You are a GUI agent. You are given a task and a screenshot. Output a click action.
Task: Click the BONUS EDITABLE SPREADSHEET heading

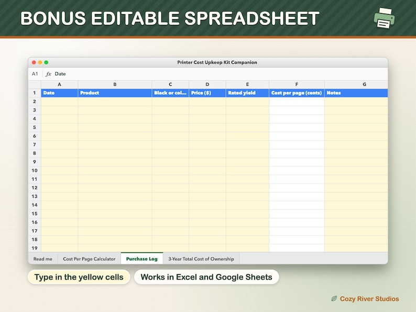[170, 18]
